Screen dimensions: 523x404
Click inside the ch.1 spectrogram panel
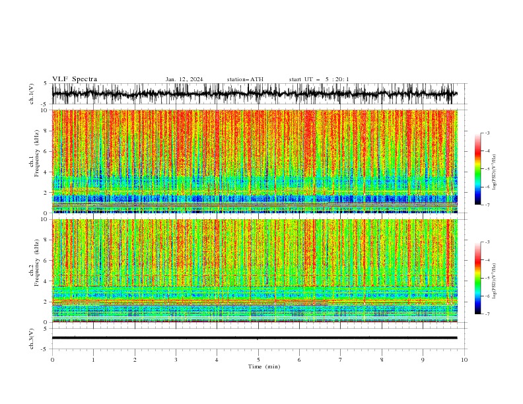[x=254, y=161]
